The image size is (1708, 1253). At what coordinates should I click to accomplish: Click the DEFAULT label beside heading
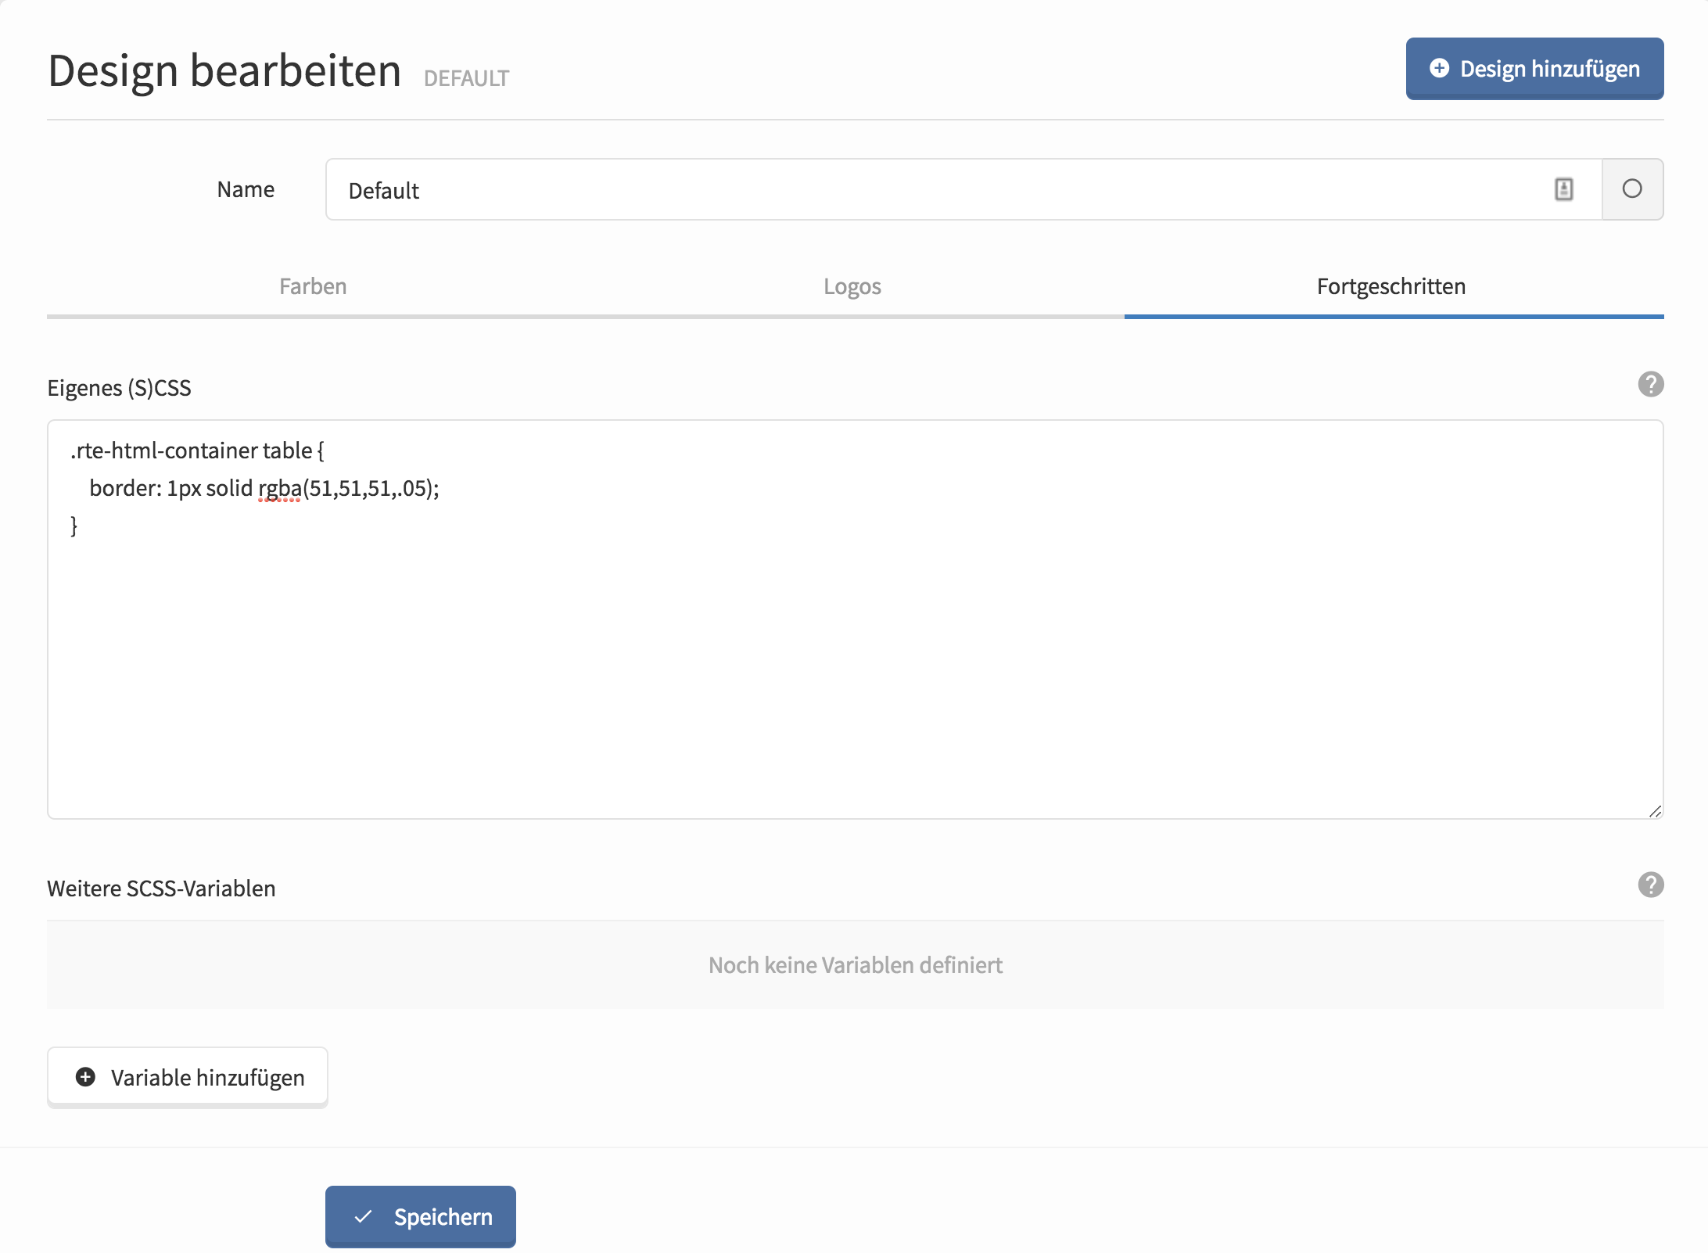pyautogui.click(x=466, y=78)
